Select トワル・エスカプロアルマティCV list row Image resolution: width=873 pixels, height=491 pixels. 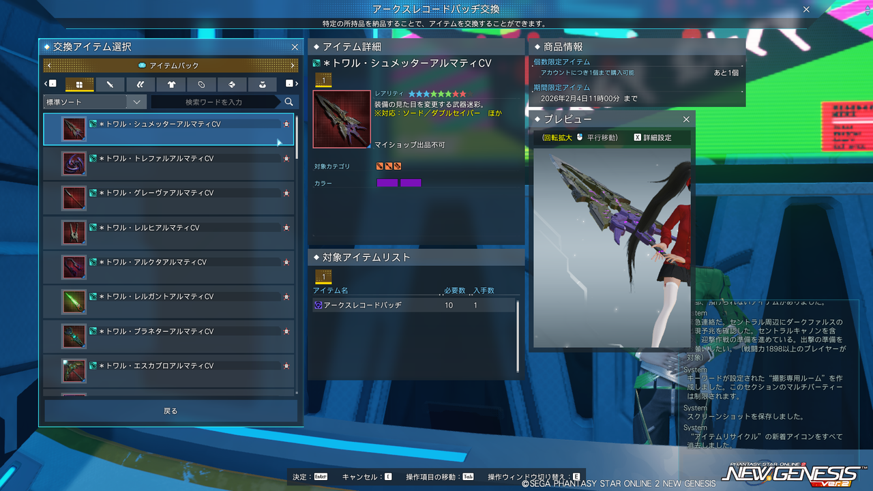click(x=168, y=371)
